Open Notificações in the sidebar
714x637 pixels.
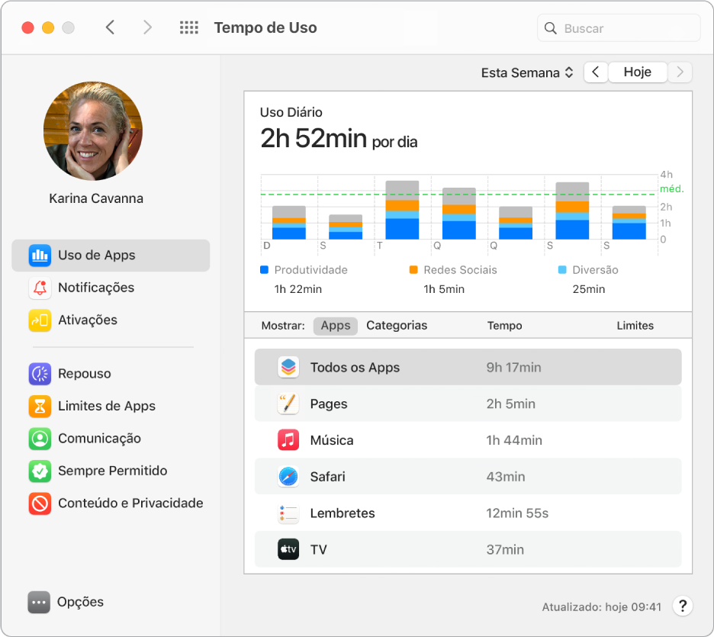point(40,288)
